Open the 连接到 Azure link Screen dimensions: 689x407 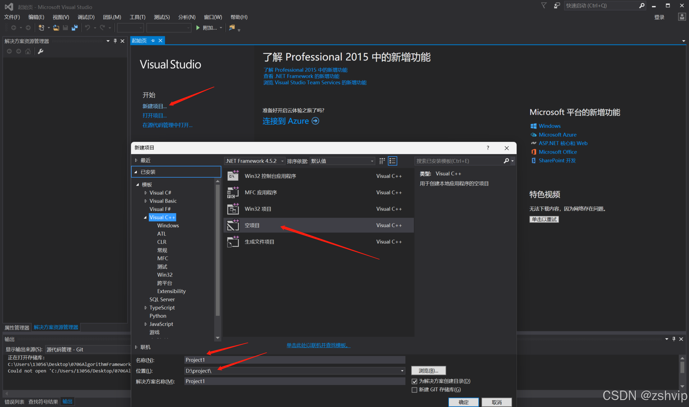(286, 121)
